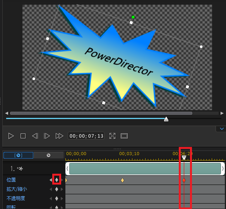Add or remove 位置 keyframe

[x=56, y=180]
